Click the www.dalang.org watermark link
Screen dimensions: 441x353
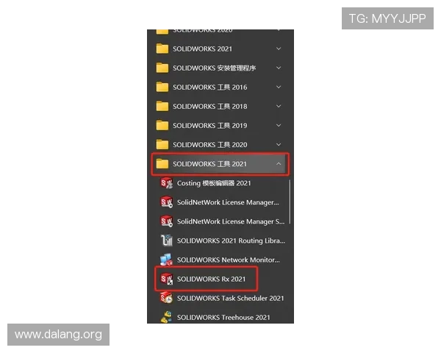(x=58, y=335)
